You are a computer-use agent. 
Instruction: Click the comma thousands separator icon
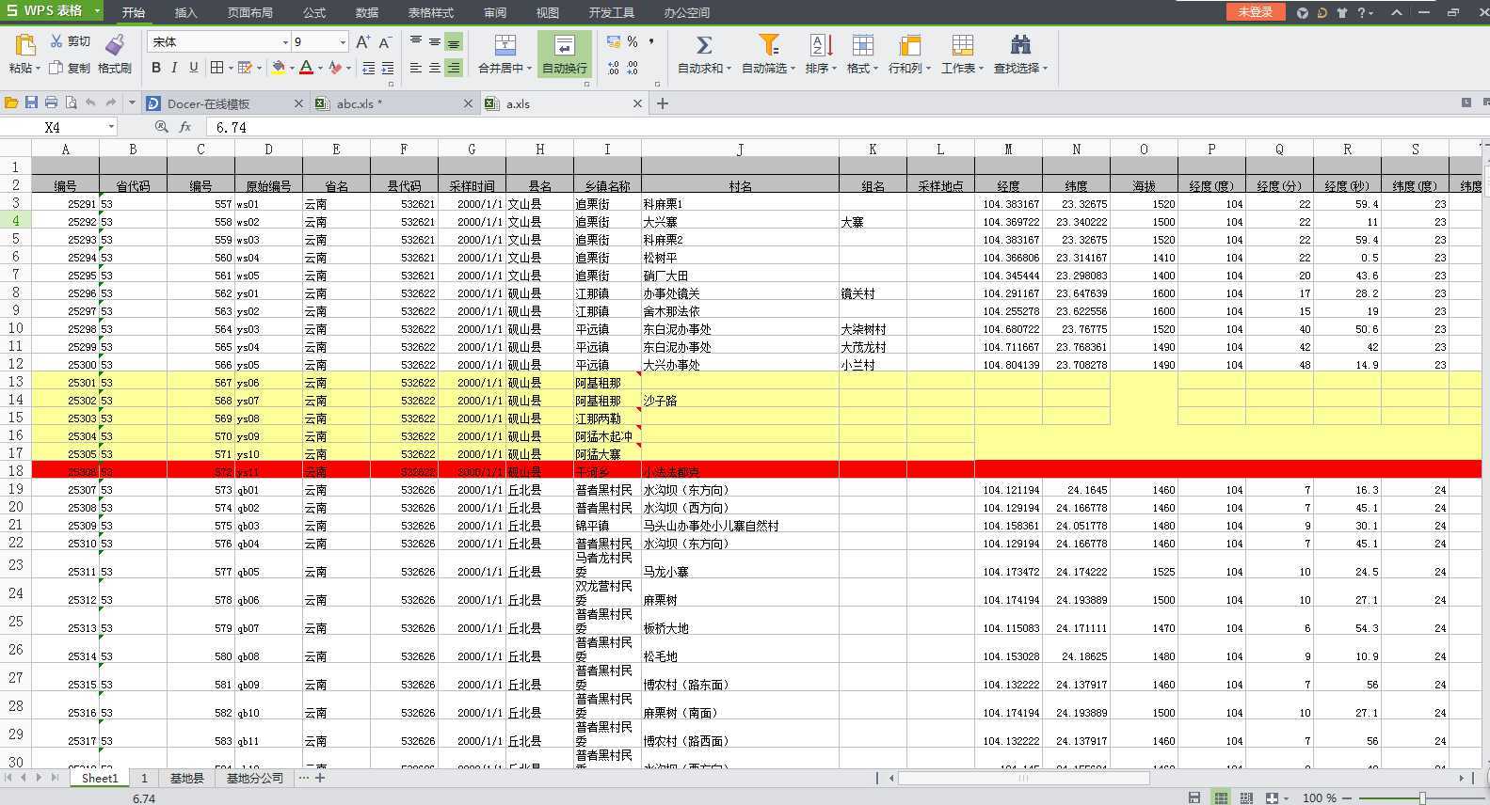click(x=651, y=42)
